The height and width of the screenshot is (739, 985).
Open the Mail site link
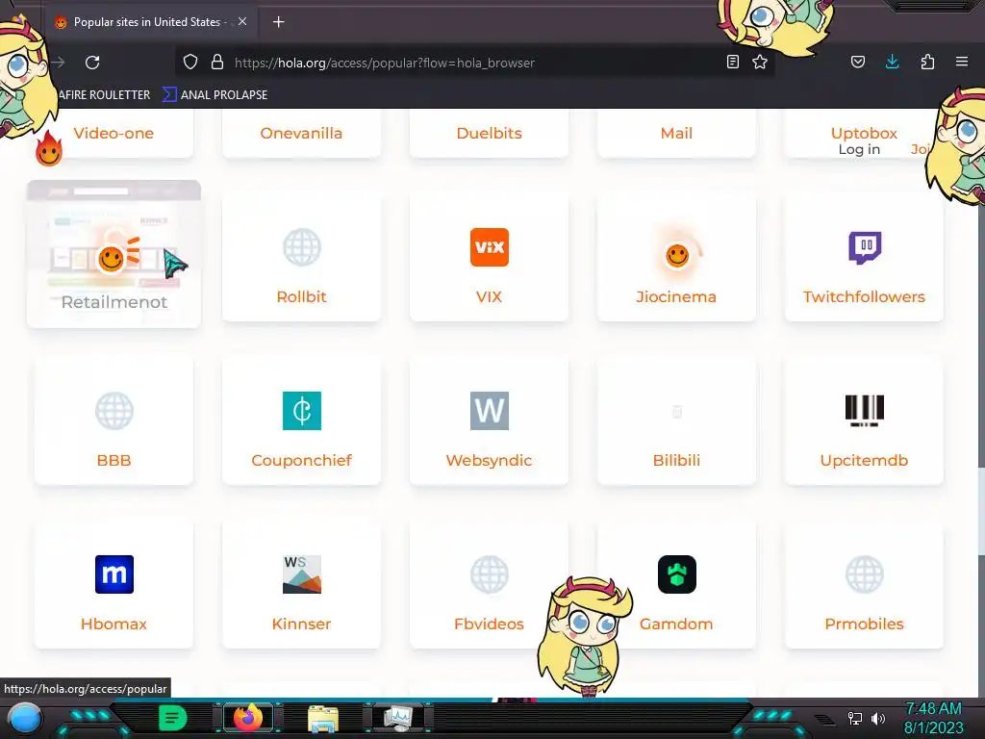676,133
